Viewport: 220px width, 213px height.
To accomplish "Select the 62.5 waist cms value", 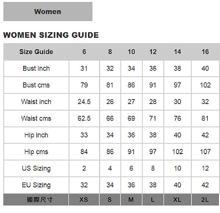I will 84,118.
